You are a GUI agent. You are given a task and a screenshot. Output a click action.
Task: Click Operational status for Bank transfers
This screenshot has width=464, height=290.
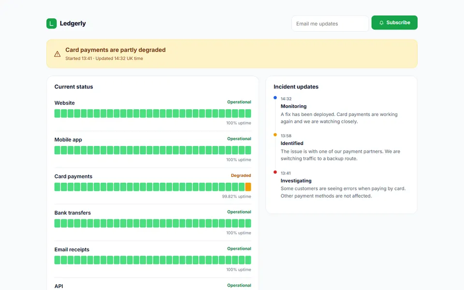coord(239,212)
